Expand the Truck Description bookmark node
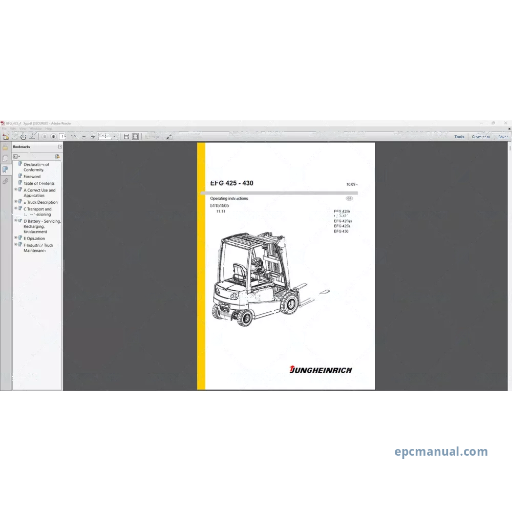The width and height of the screenshot is (512, 512). (16, 201)
